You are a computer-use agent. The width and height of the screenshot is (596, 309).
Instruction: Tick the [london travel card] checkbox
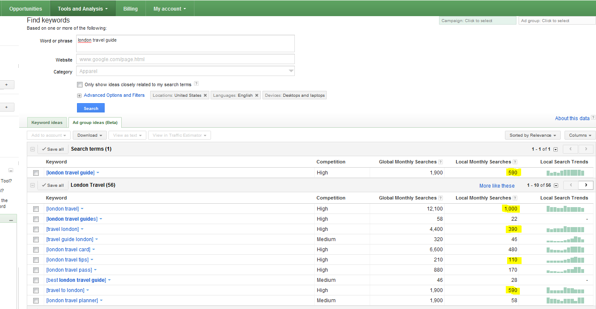[36, 250]
